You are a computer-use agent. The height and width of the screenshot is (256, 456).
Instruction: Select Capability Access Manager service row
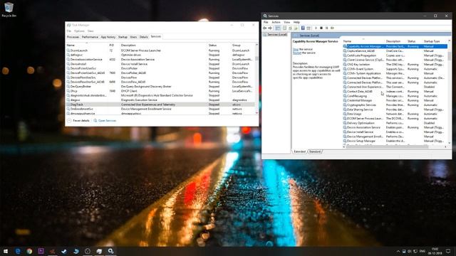click(x=395, y=46)
